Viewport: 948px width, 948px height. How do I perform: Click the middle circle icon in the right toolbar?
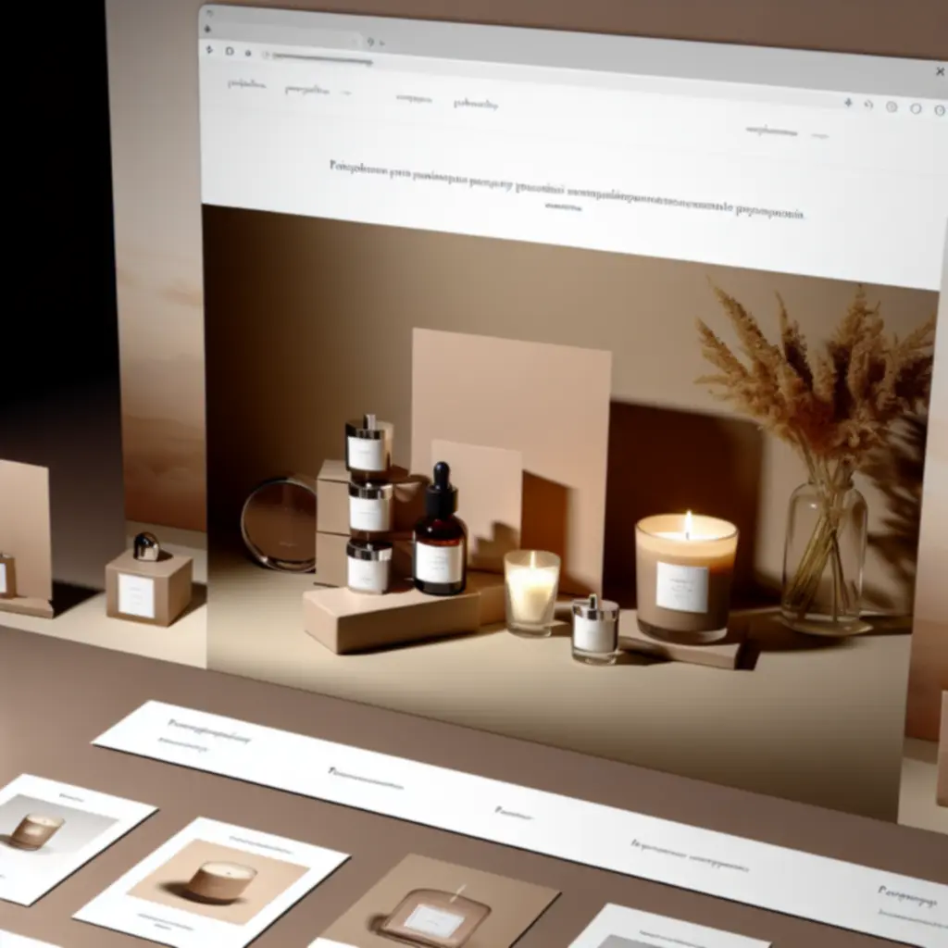[x=915, y=108]
